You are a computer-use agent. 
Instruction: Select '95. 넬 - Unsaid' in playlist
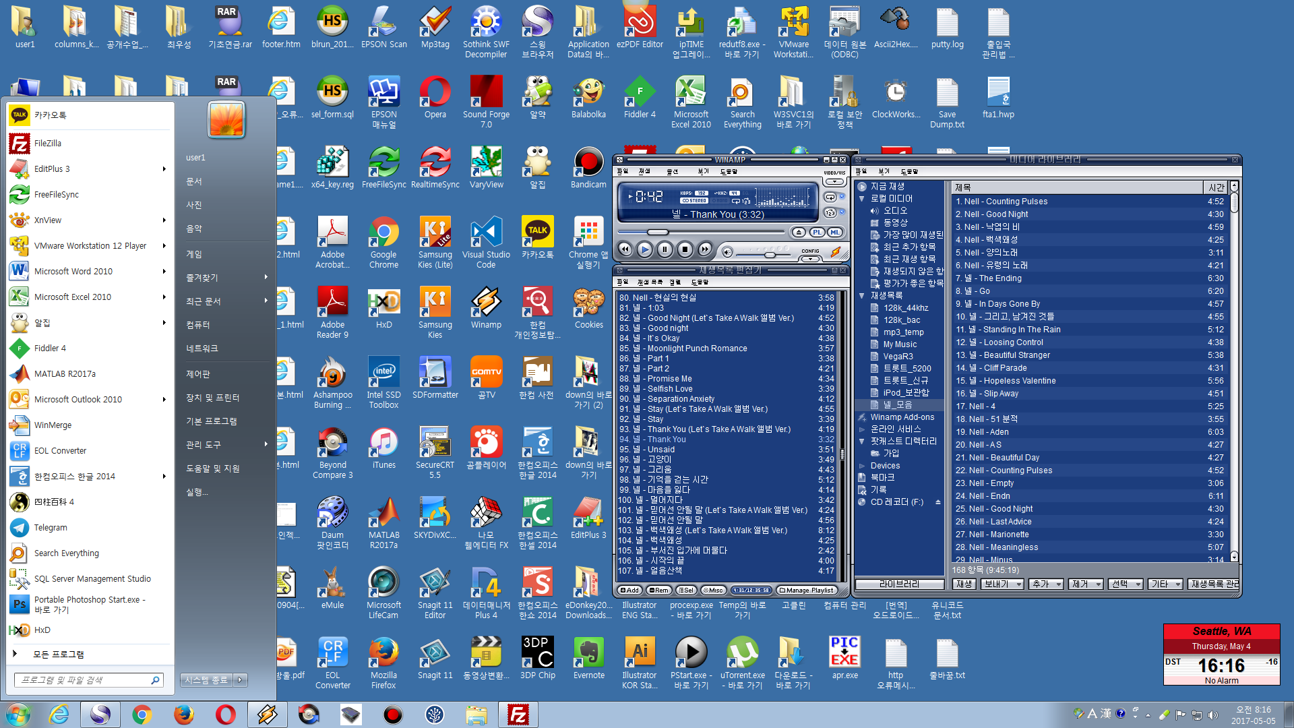727,450
